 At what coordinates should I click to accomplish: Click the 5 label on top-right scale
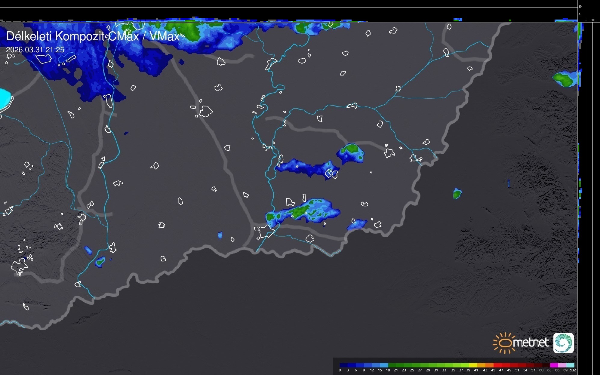(x=585, y=20)
